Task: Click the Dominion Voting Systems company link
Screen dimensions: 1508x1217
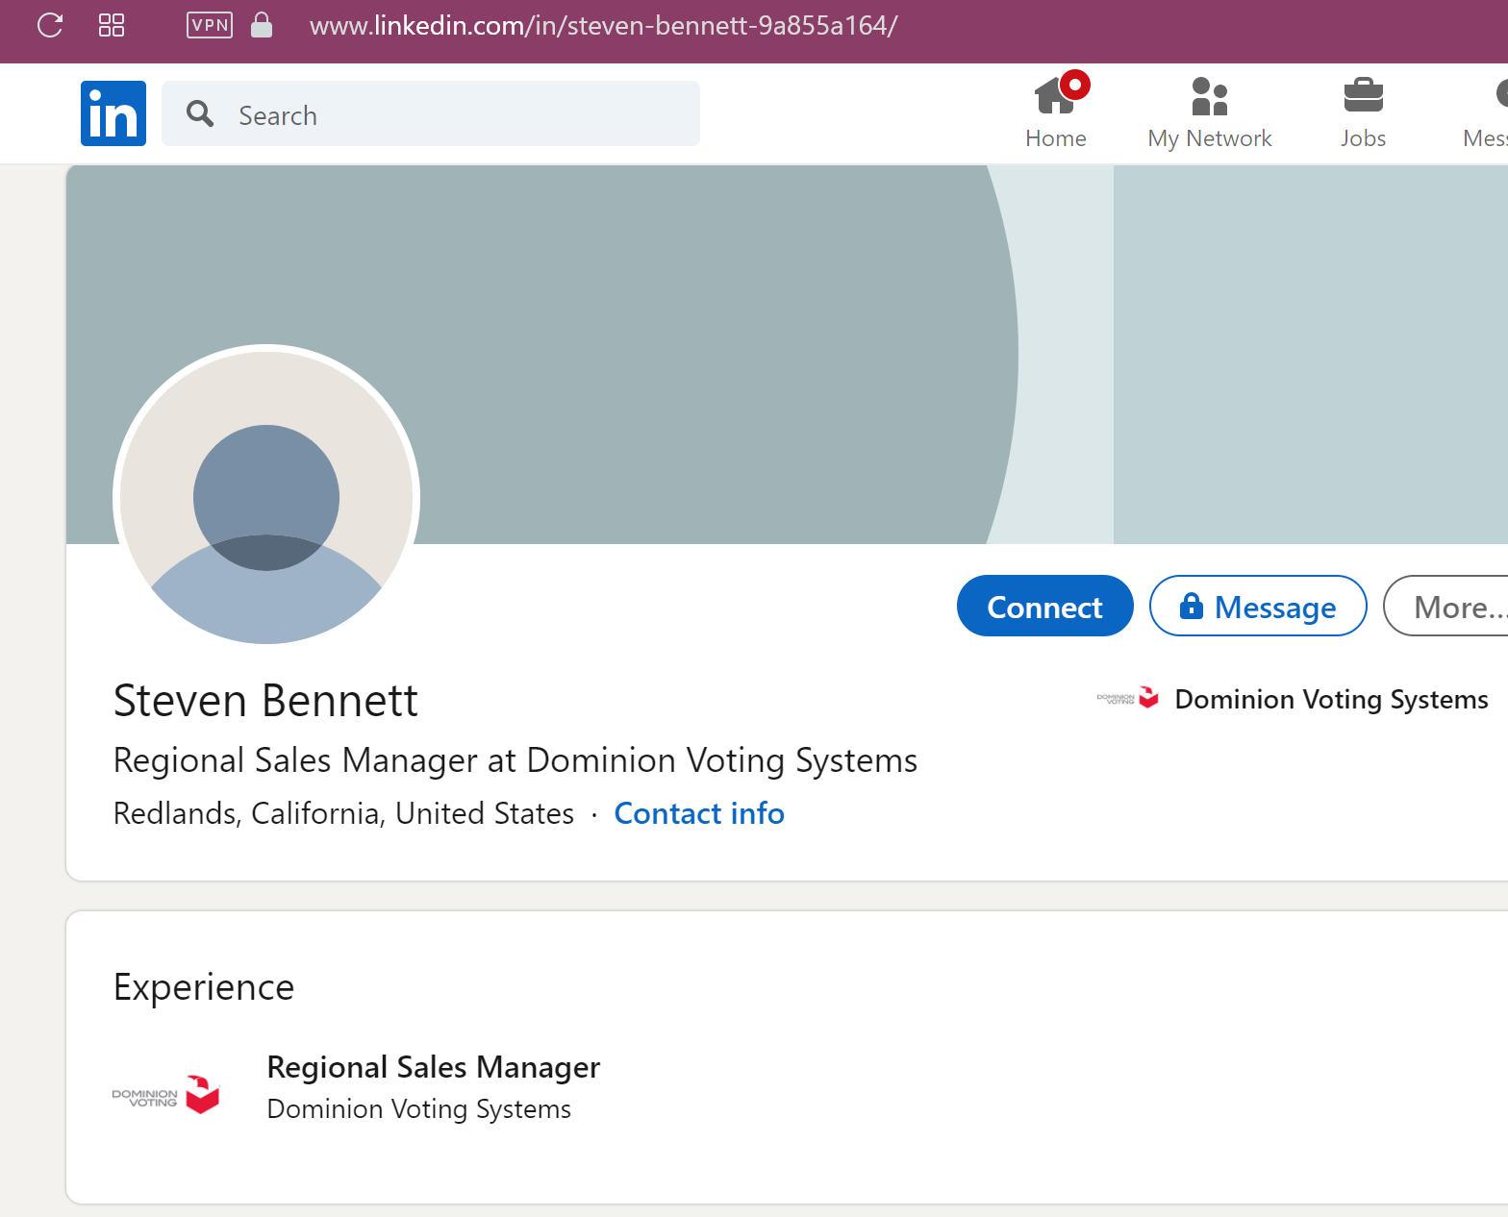Action: 1330,699
